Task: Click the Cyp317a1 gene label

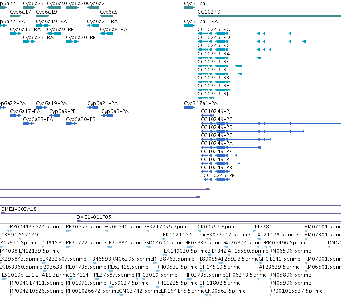Action: (x=196, y=4)
